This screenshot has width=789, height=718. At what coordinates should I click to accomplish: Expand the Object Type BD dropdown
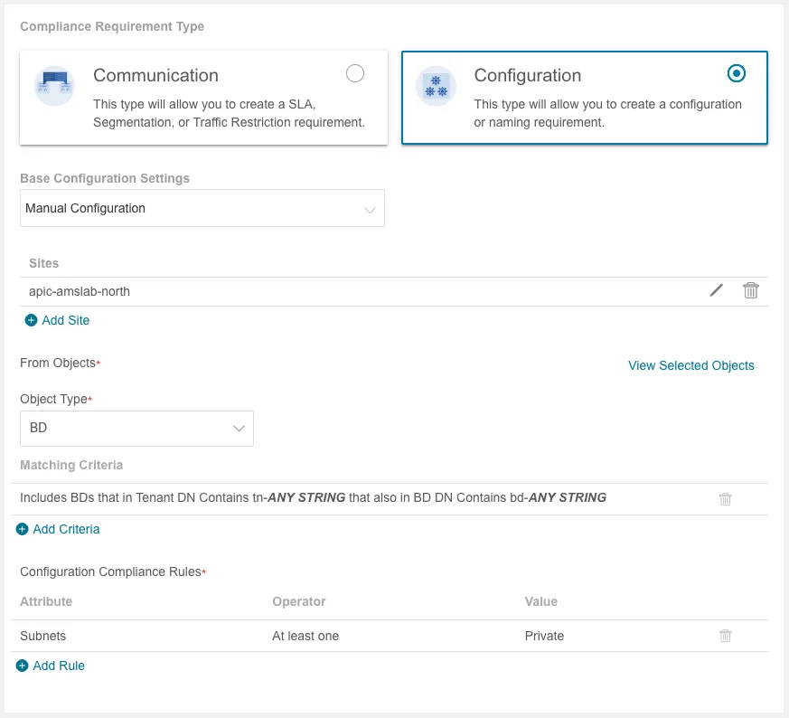click(x=136, y=428)
